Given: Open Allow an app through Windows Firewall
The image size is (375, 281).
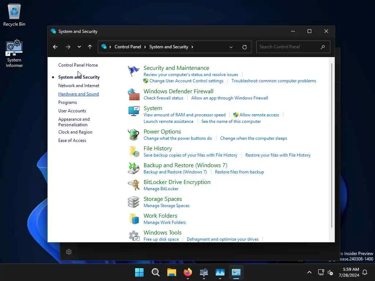Looking at the screenshot, I should point(230,98).
